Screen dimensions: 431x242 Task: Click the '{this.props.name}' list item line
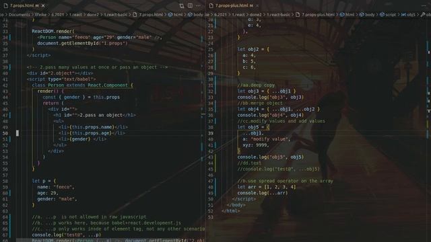(x=93, y=127)
